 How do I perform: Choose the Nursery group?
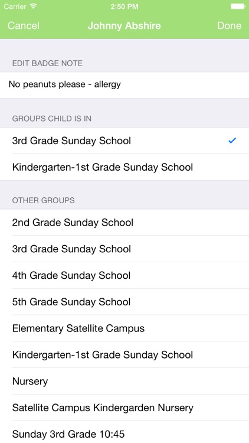tap(125, 382)
